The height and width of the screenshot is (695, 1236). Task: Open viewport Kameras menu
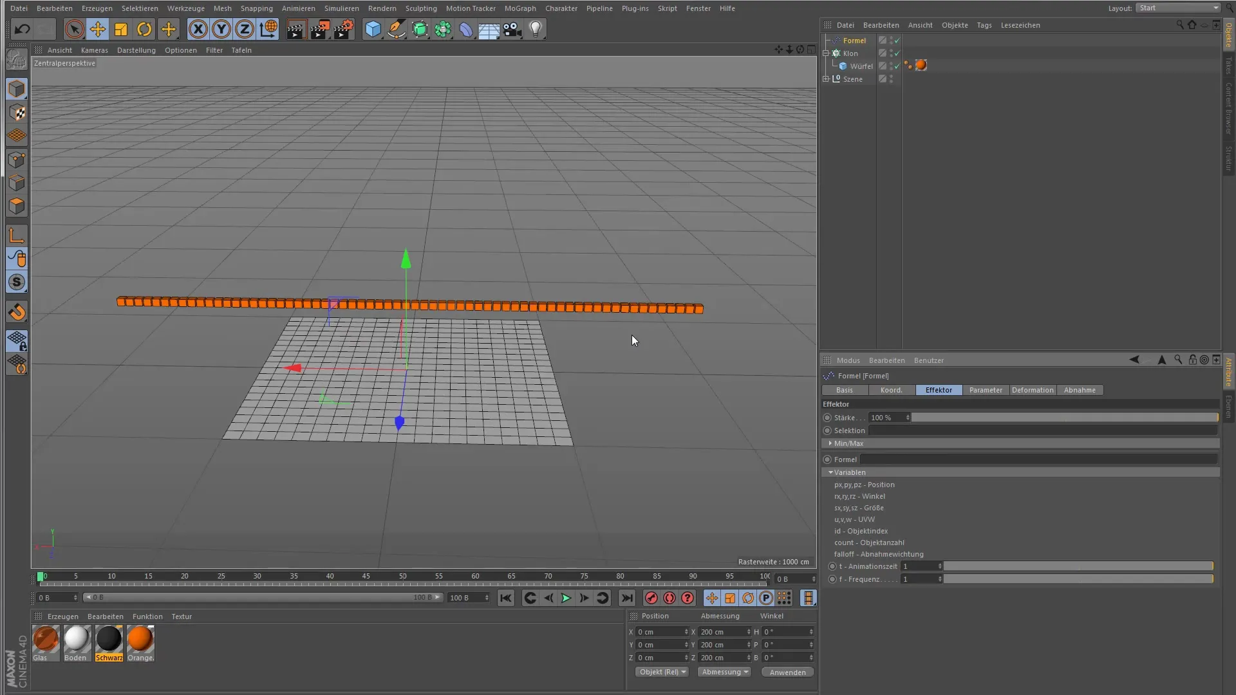pyautogui.click(x=95, y=50)
